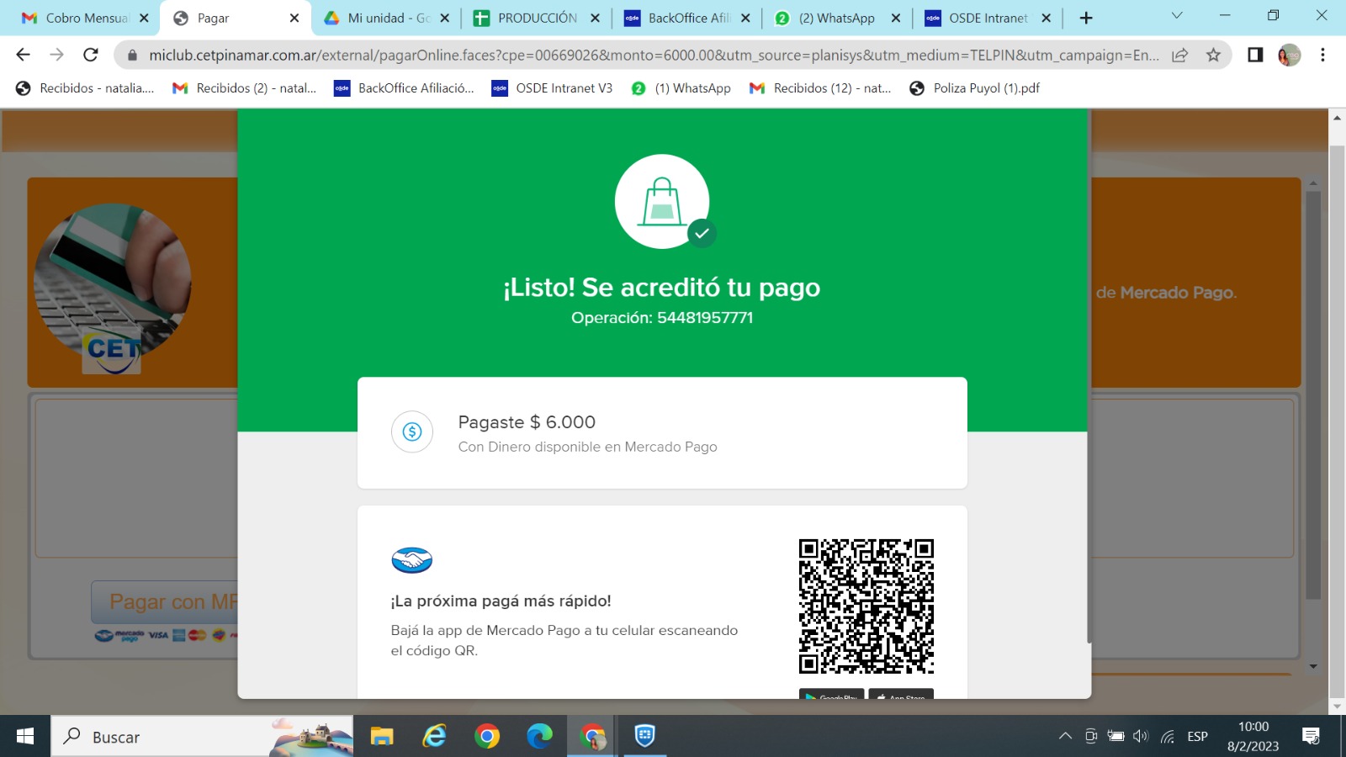Open the browser side panel icon

coord(1255,56)
